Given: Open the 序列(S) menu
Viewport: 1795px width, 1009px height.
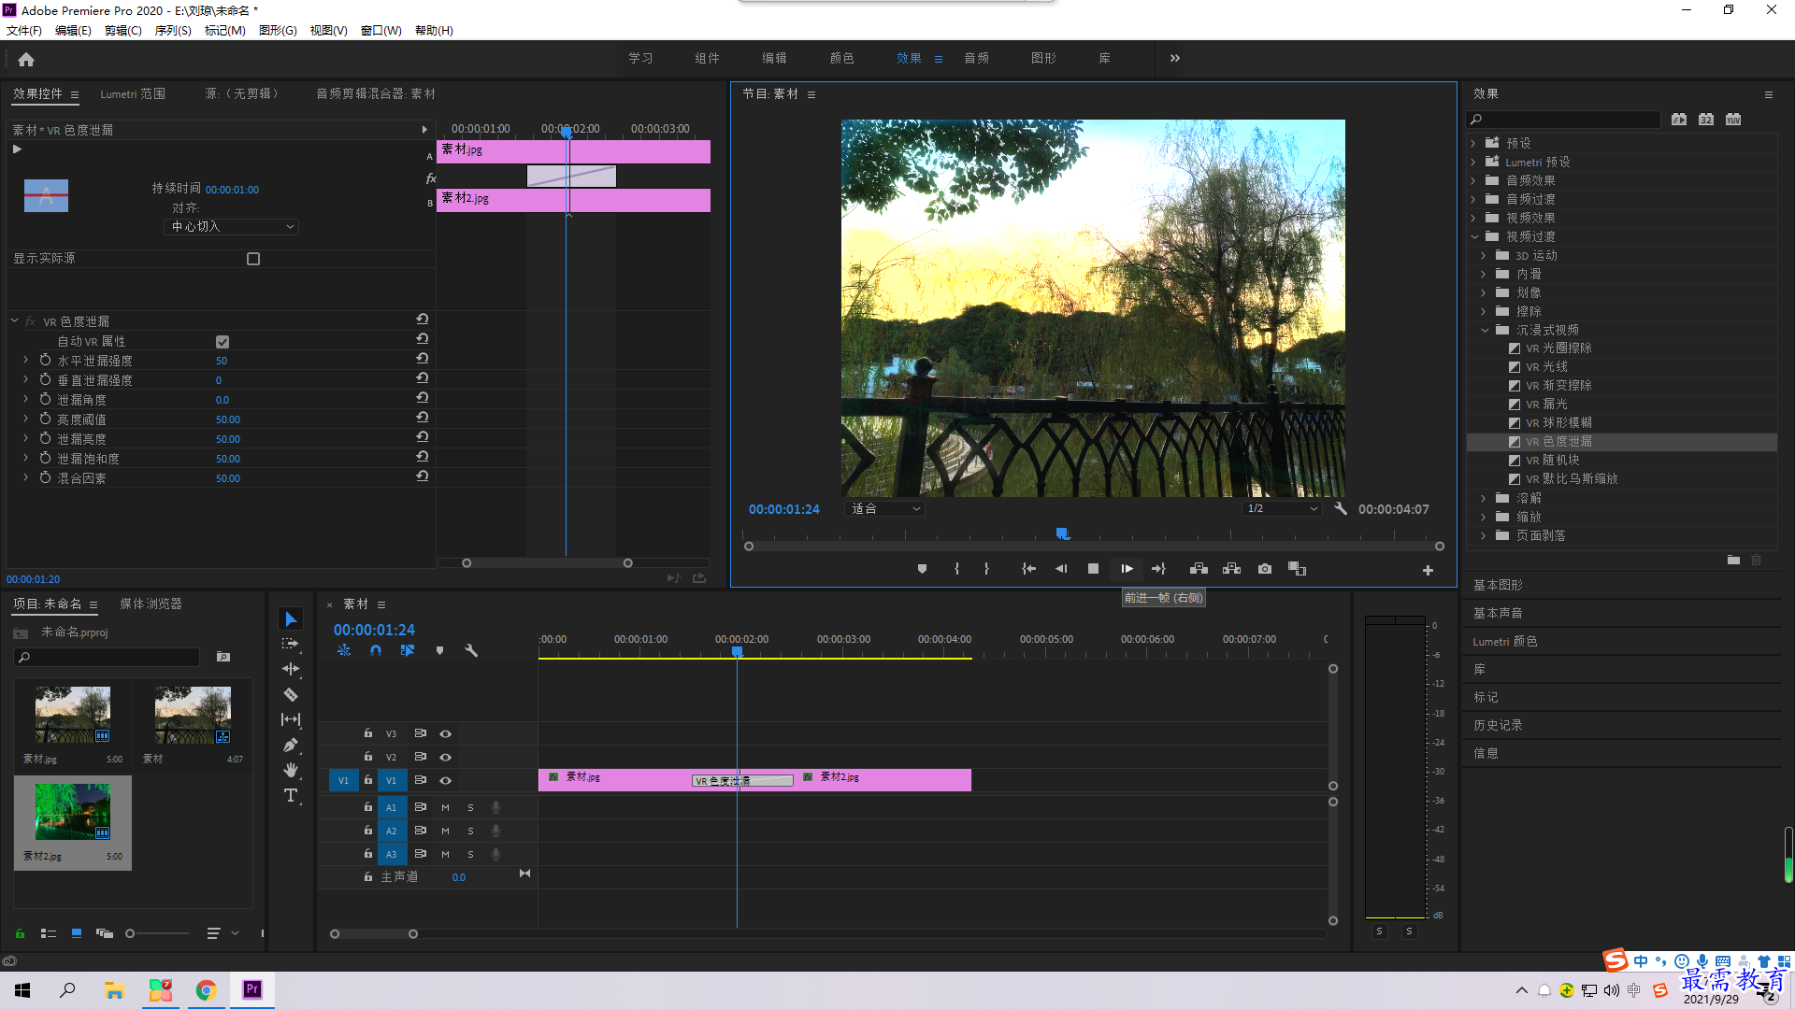Looking at the screenshot, I should pyautogui.click(x=173, y=30).
